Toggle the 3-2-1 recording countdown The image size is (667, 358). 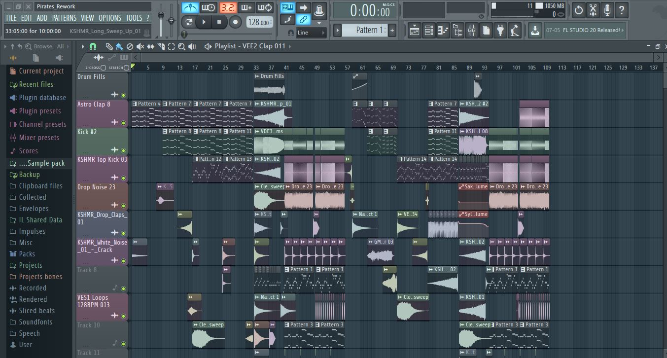click(228, 8)
